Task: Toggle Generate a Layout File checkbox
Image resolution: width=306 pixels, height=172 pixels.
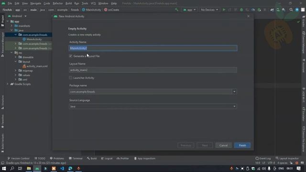Action: (70, 56)
